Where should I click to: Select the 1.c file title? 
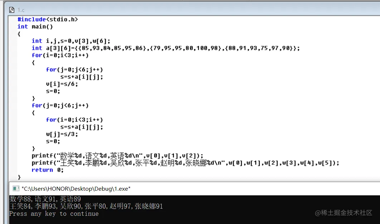pyautogui.click(x=21, y=10)
